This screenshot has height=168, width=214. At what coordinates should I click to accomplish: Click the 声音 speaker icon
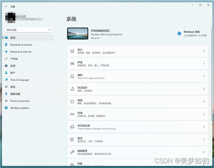pos(72,64)
